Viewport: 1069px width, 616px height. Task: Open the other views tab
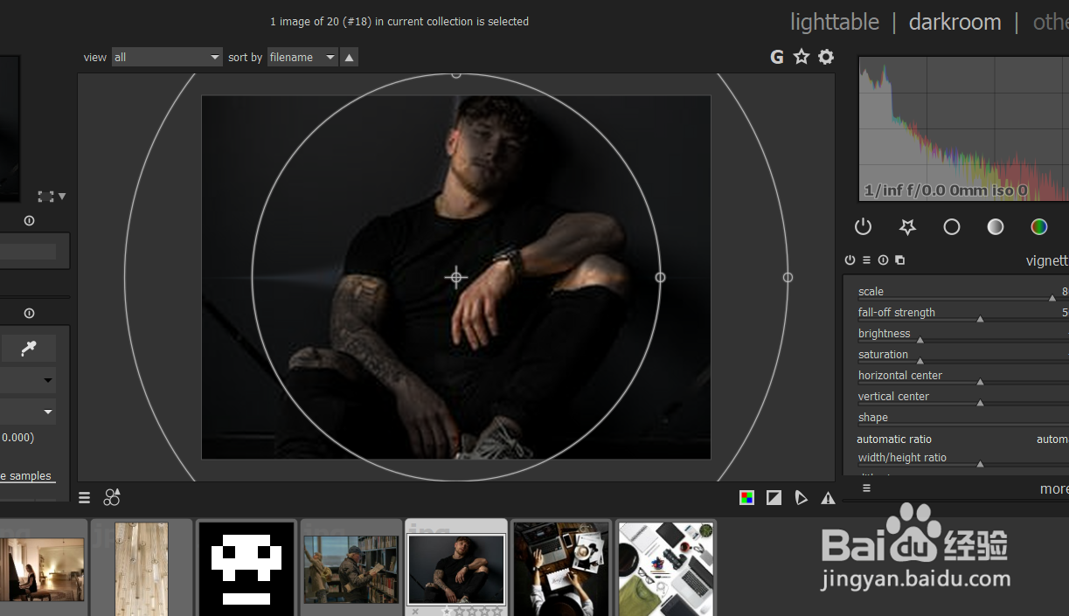pos(1051,22)
